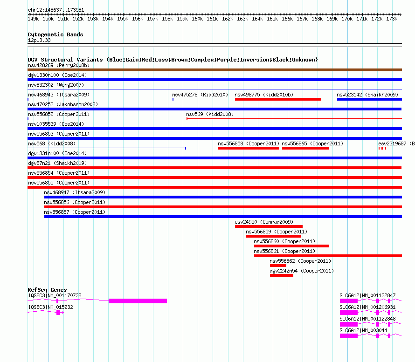Click the 160k ruler position label

tap(197, 19)
